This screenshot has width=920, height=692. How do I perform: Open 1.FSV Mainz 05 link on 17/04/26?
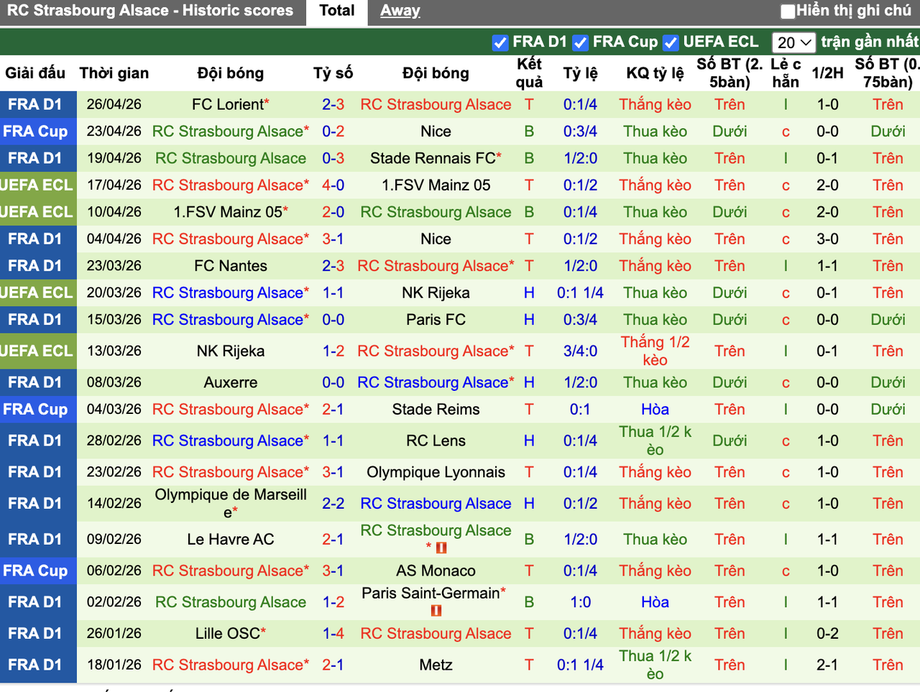point(436,185)
